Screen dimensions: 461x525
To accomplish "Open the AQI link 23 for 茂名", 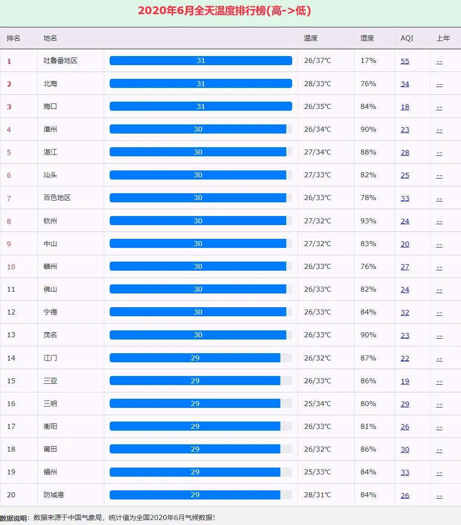I will tap(405, 335).
